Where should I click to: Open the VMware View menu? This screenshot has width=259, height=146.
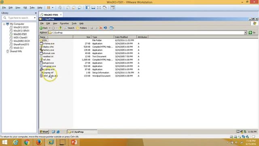point(18,8)
